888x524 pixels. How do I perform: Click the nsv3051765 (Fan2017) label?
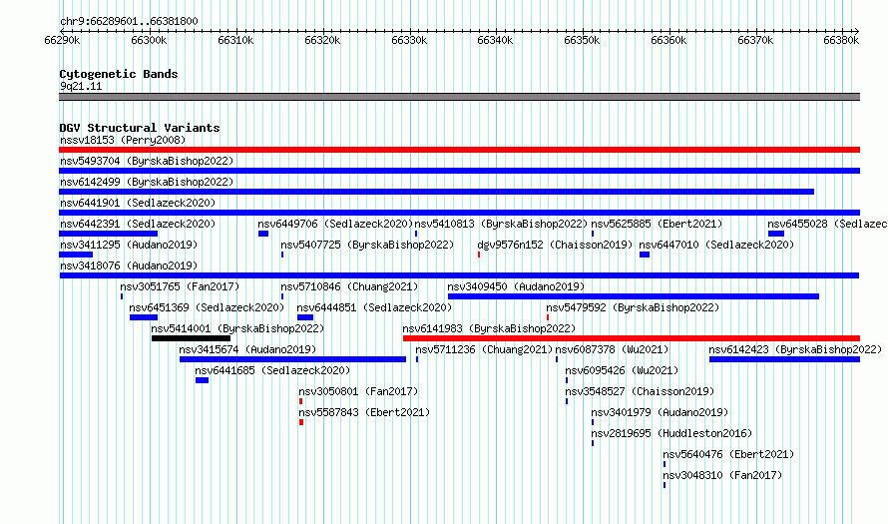180,286
